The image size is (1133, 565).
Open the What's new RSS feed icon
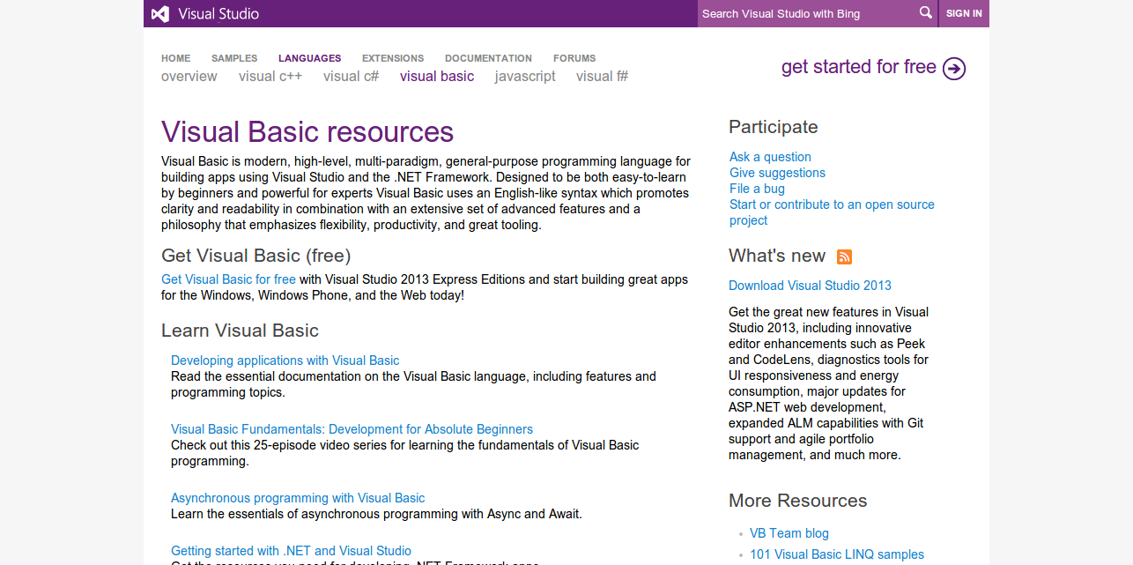click(x=844, y=256)
